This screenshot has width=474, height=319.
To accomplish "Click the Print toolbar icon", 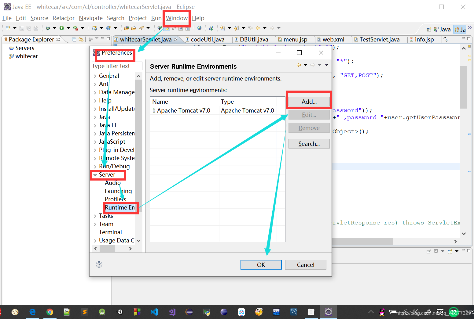I will pos(36,28).
